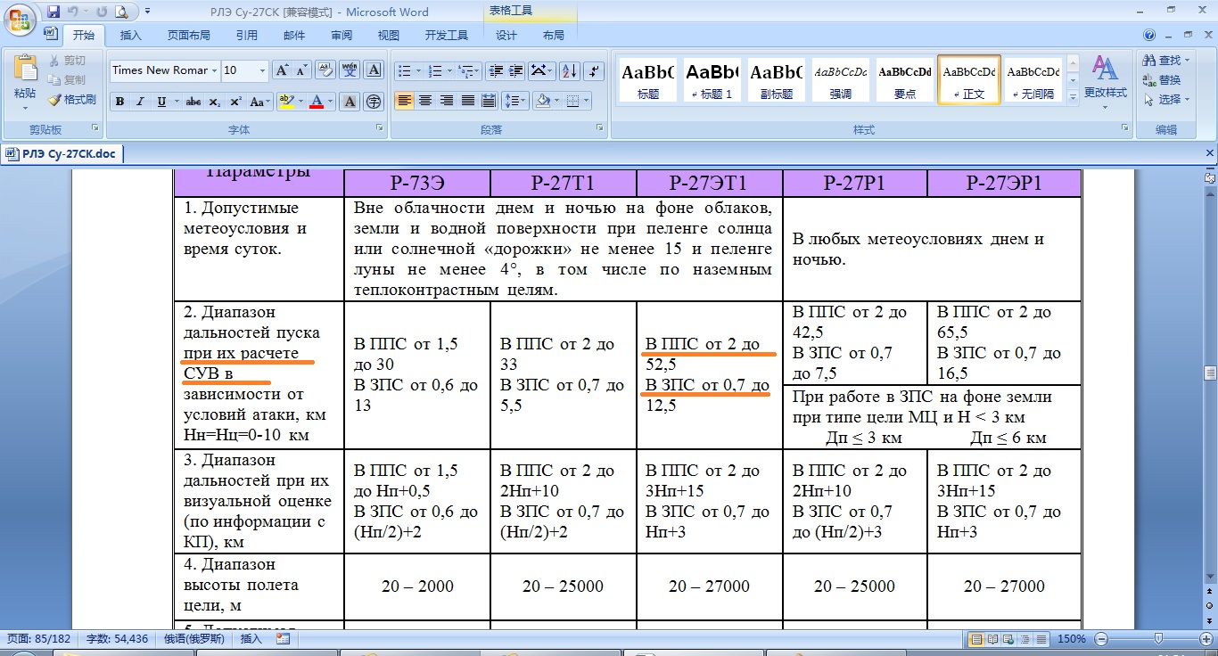Open the Insert (插入) ribbon tab
1218x656 pixels.
pos(130,36)
